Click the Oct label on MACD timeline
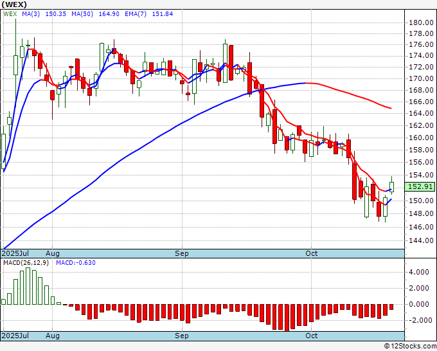This screenshot has height=351, width=437. [x=311, y=336]
